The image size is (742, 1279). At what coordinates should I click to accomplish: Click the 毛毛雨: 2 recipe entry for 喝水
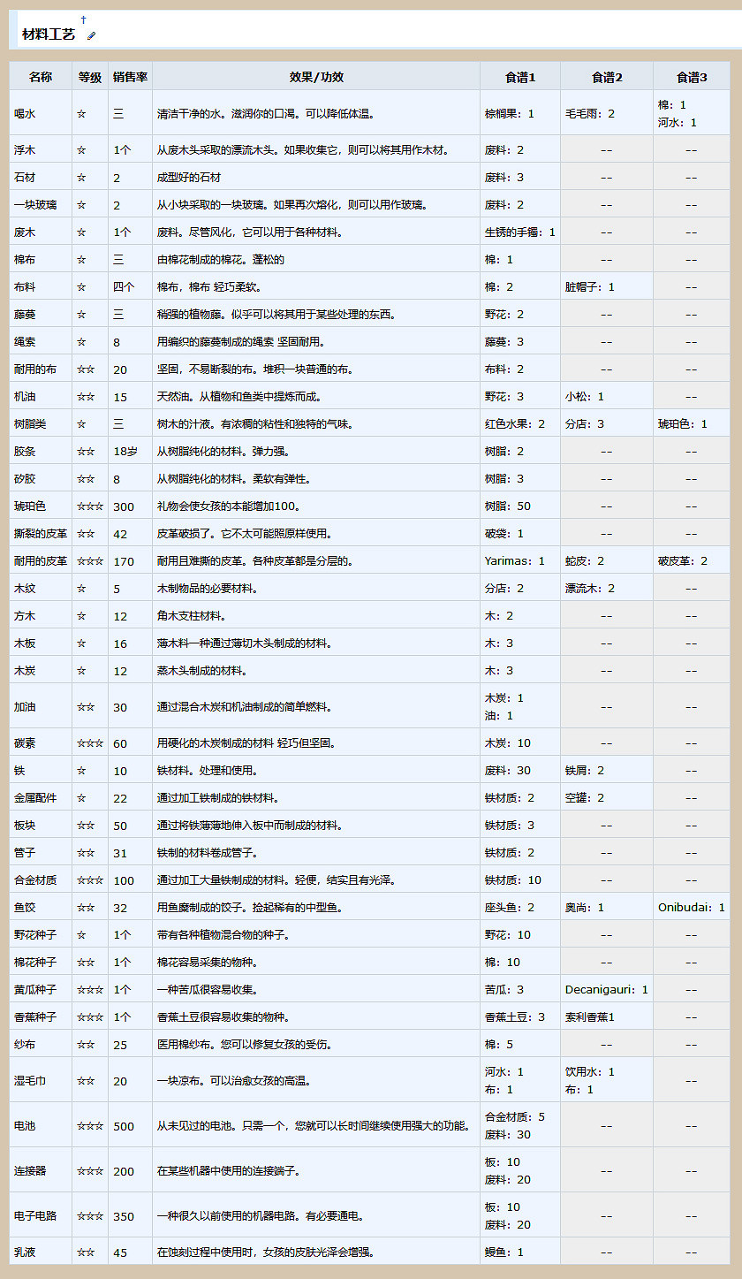click(591, 111)
